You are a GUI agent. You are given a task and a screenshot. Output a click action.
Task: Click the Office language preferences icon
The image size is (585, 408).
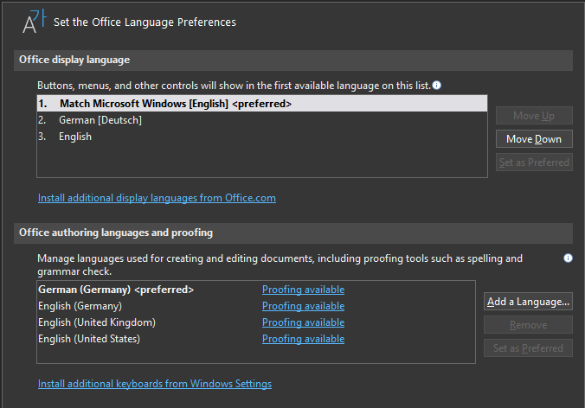pyautogui.click(x=33, y=20)
